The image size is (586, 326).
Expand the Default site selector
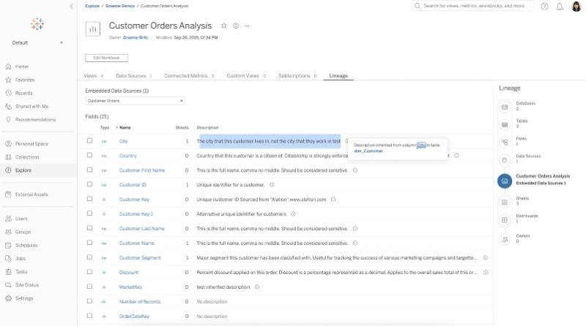(x=37, y=43)
